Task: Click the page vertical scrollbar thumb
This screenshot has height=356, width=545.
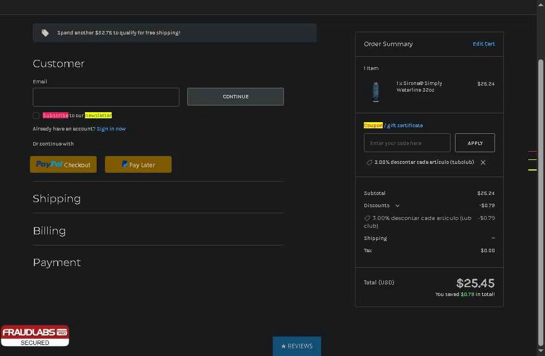Action: (x=541, y=202)
